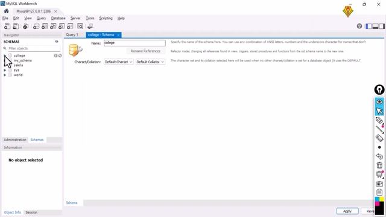Screen dimensions: 386x217
Task: Select the sakila schema entry
Action: (x=18, y=65)
